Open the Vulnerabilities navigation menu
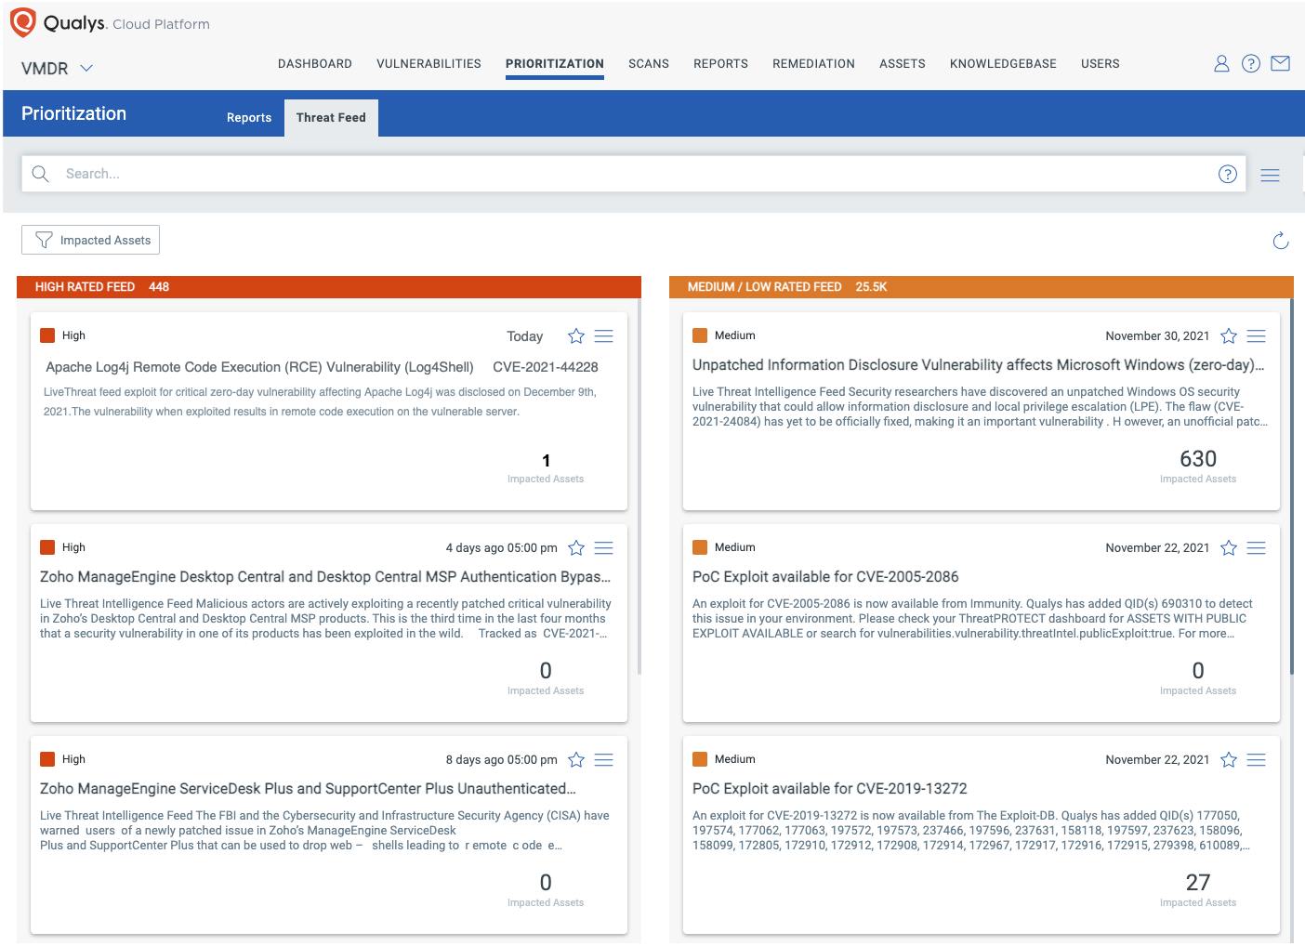This screenshot has width=1305, height=946. pos(428,63)
